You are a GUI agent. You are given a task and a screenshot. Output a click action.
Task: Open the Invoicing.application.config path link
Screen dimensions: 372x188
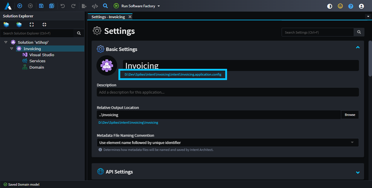[173, 75]
